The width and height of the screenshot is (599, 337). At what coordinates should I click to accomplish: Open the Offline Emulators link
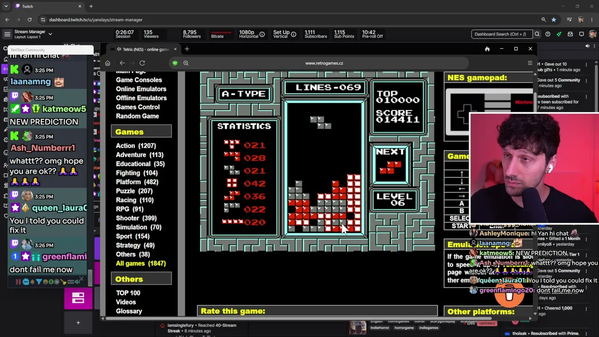pos(141,98)
